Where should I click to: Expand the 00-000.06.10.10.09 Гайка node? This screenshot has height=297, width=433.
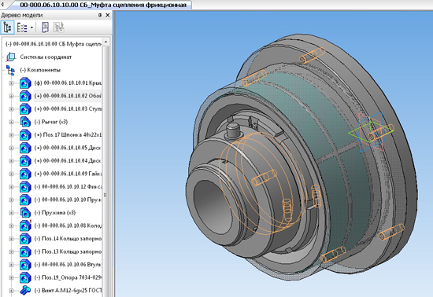[11, 174]
